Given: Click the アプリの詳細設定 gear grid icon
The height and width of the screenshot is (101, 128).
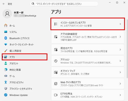Looking at the screenshot, I should click(x=56, y=37).
